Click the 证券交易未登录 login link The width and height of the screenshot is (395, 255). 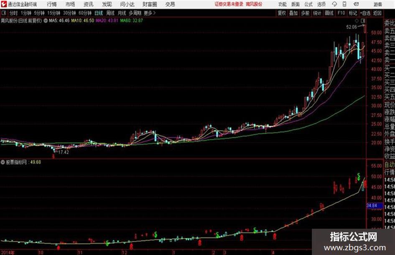point(229,4)
